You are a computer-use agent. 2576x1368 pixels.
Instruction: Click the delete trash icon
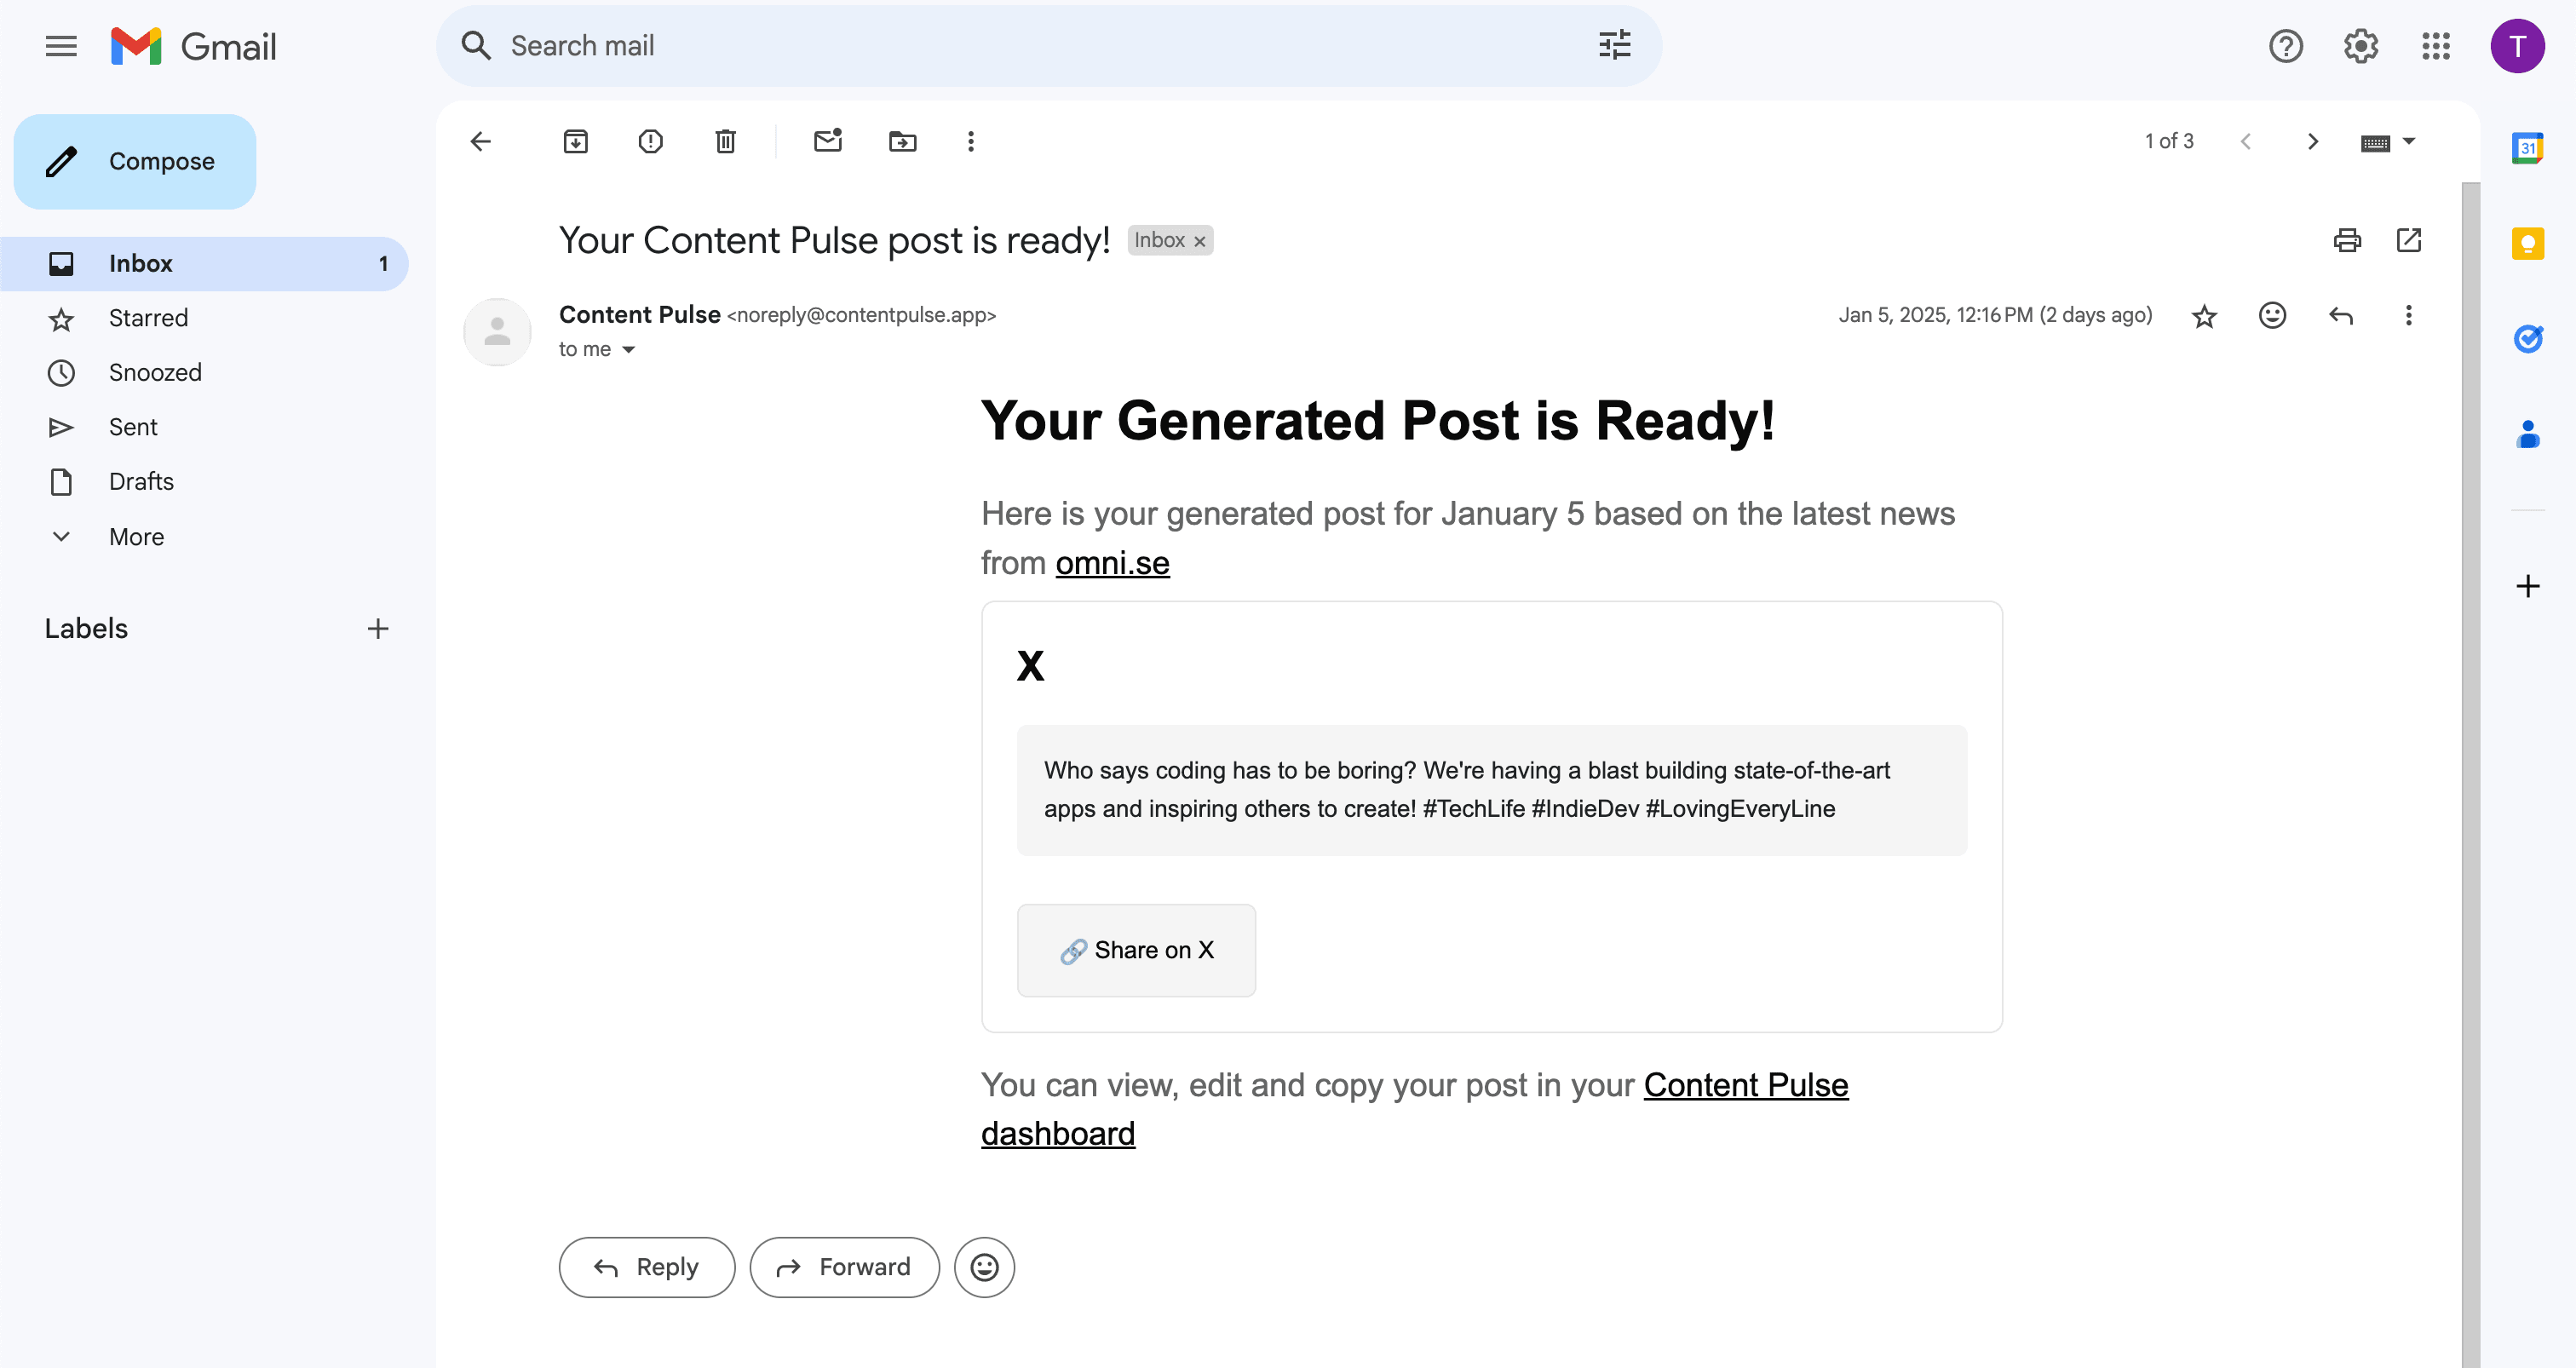click(x=724, y=141)
